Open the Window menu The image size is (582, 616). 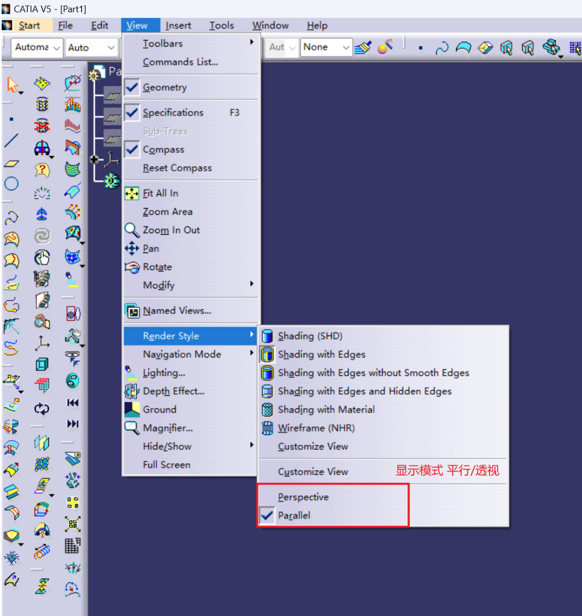click(270, 25)
